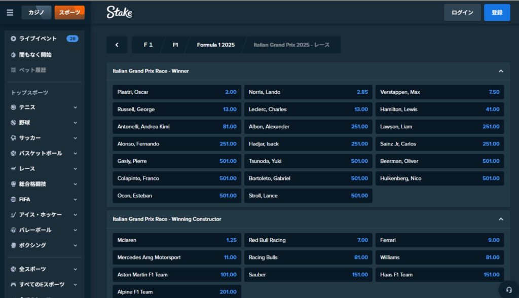This screenshot has height=298, width=519.
Task: Expand the サッカー sidebar dropdown
Action: (x=75, y=138)
